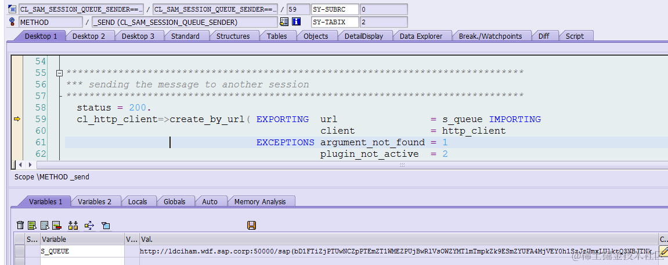The height and width of the screenshot is (265, 668).
Task: Click the list icon with red bar
Action: (x=57, y=225)
